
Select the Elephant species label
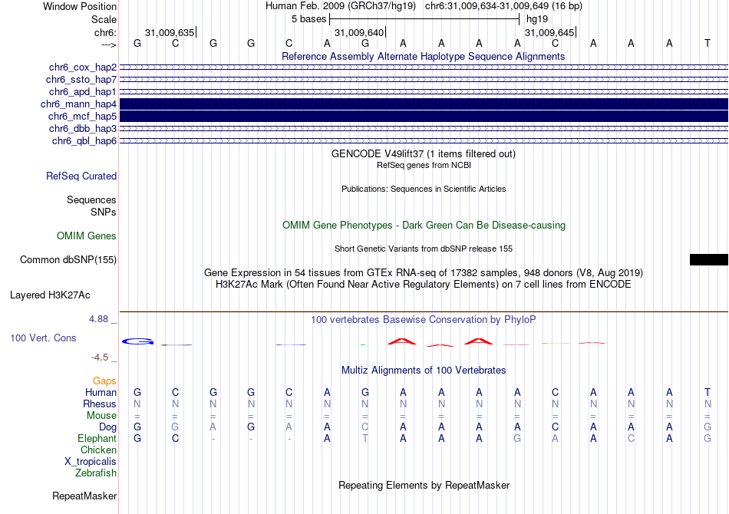(97, 439)
